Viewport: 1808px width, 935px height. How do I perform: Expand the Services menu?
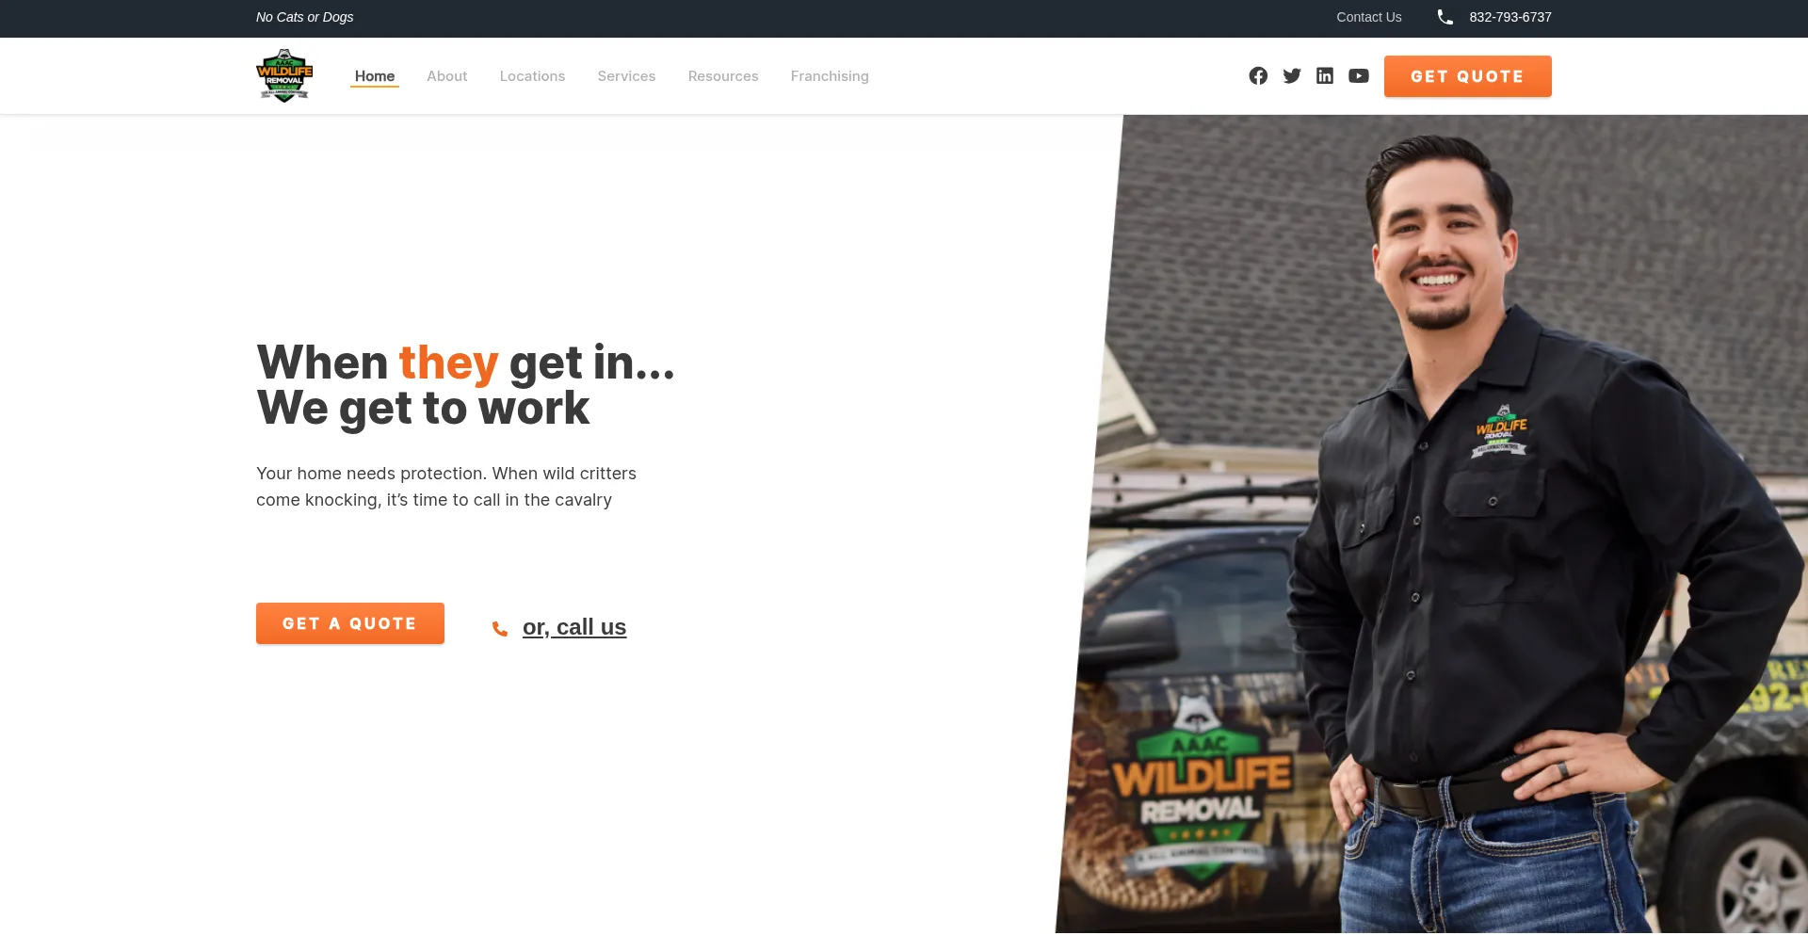click(626, 76)
